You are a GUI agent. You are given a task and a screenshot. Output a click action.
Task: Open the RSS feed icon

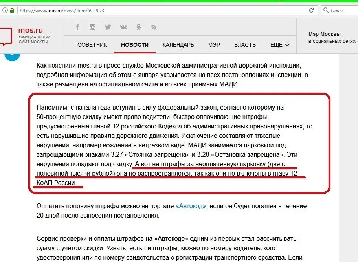154,27
